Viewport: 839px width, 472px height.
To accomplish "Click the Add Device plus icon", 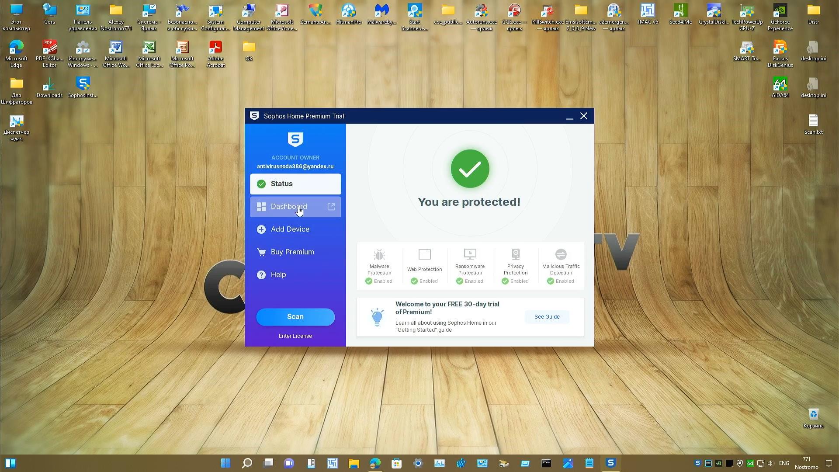I will 261,229.
